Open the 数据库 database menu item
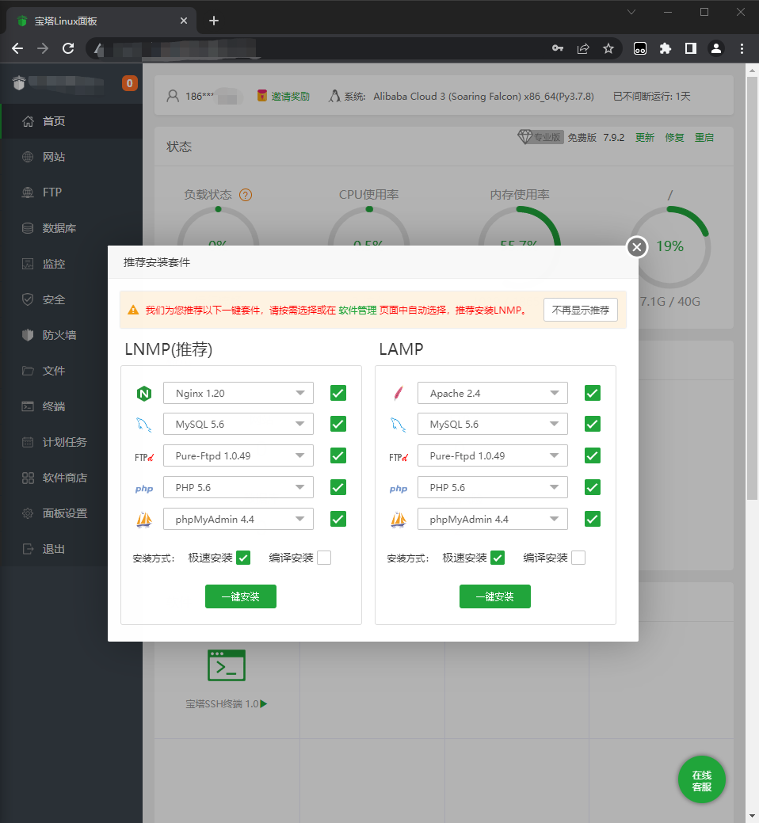The width and height of the screenshot is (759, 823). (x=71, y=228)
